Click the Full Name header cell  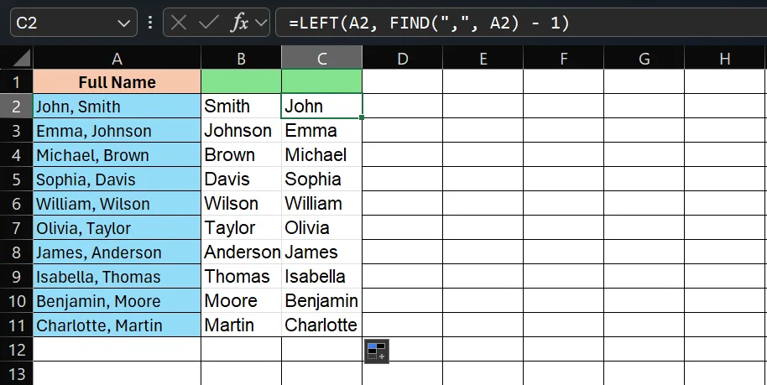117,81
